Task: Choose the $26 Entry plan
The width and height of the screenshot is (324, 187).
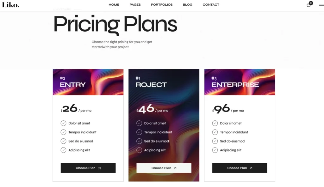Action: tap(88, 168)
